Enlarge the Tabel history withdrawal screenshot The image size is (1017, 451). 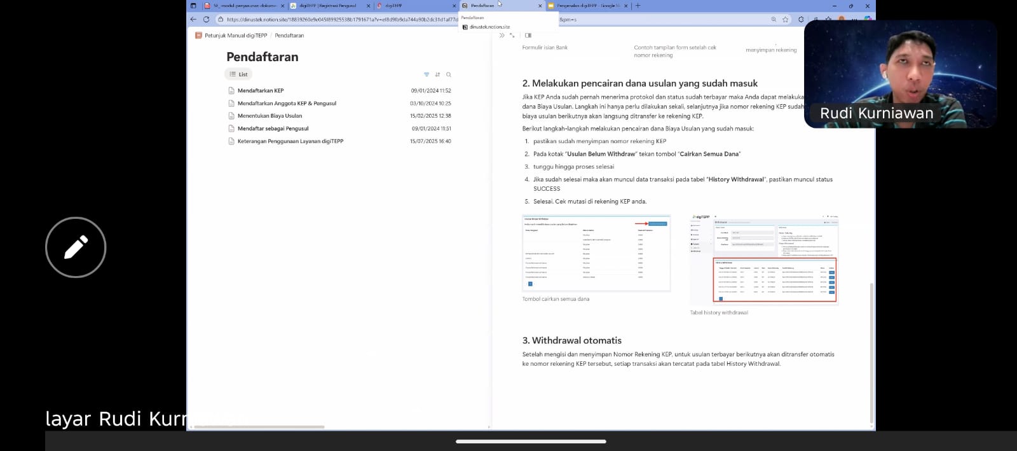point(764,260)
